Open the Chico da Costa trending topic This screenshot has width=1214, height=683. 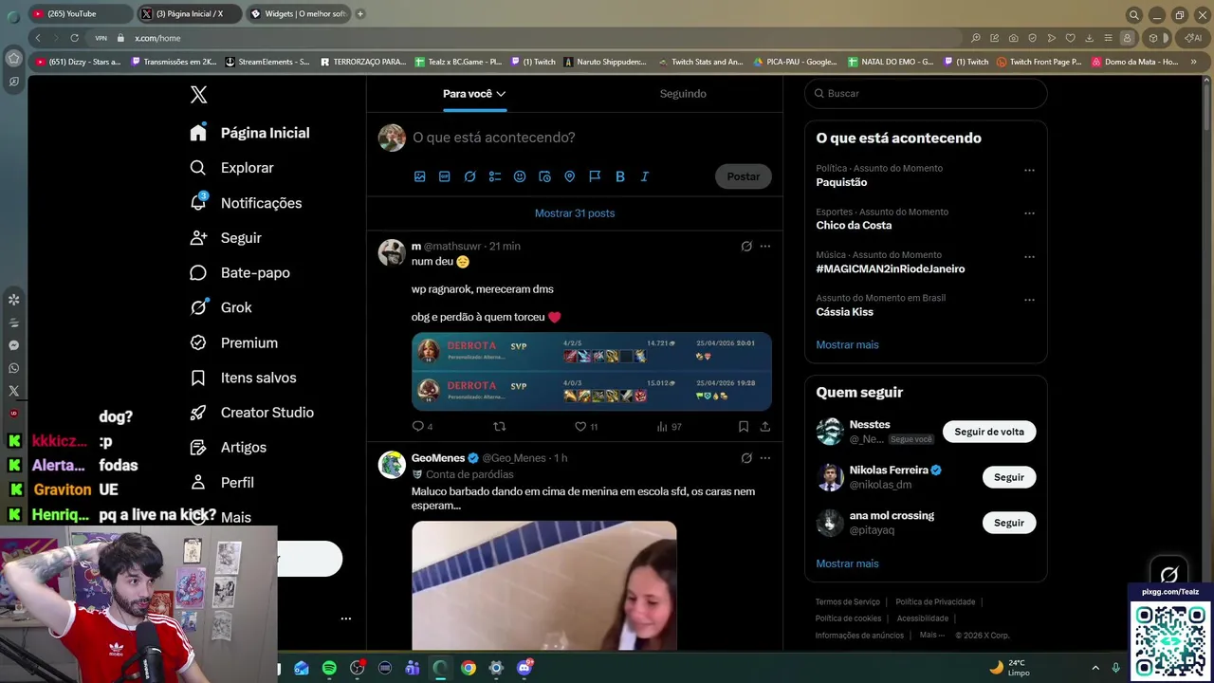coord(854,226)
